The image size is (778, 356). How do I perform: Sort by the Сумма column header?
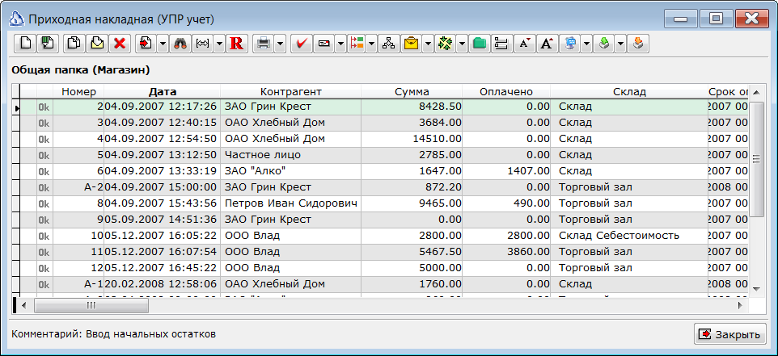coord(412,91)
